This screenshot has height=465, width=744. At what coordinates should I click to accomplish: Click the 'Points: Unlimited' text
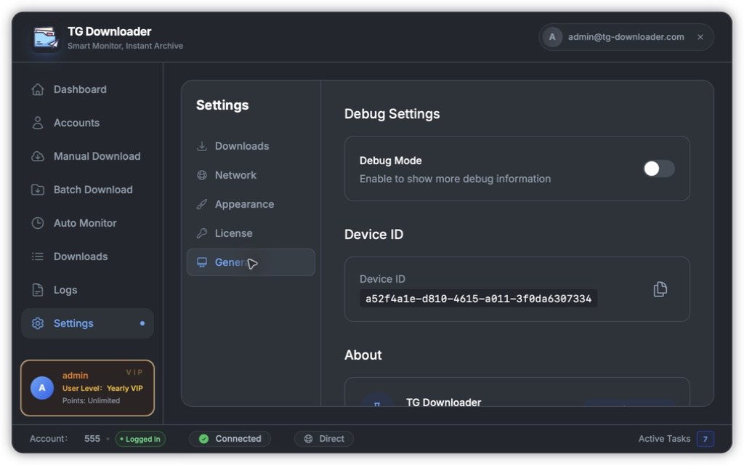tap(91, 401)
